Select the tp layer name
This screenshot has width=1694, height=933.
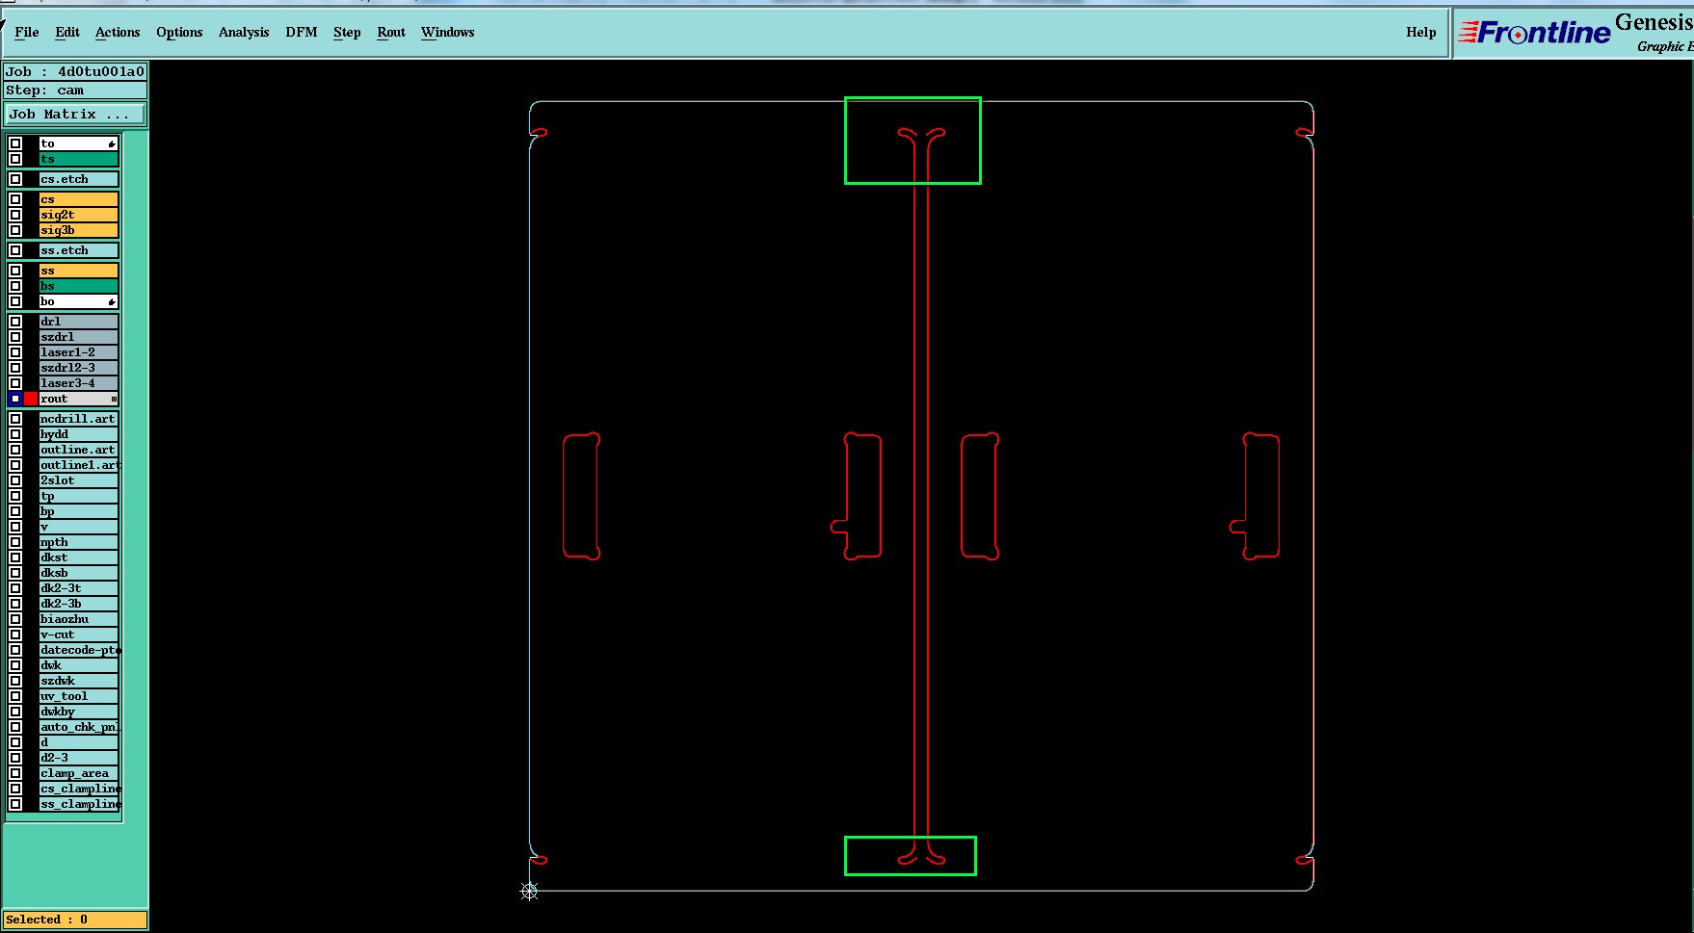(x=79, y=496)
